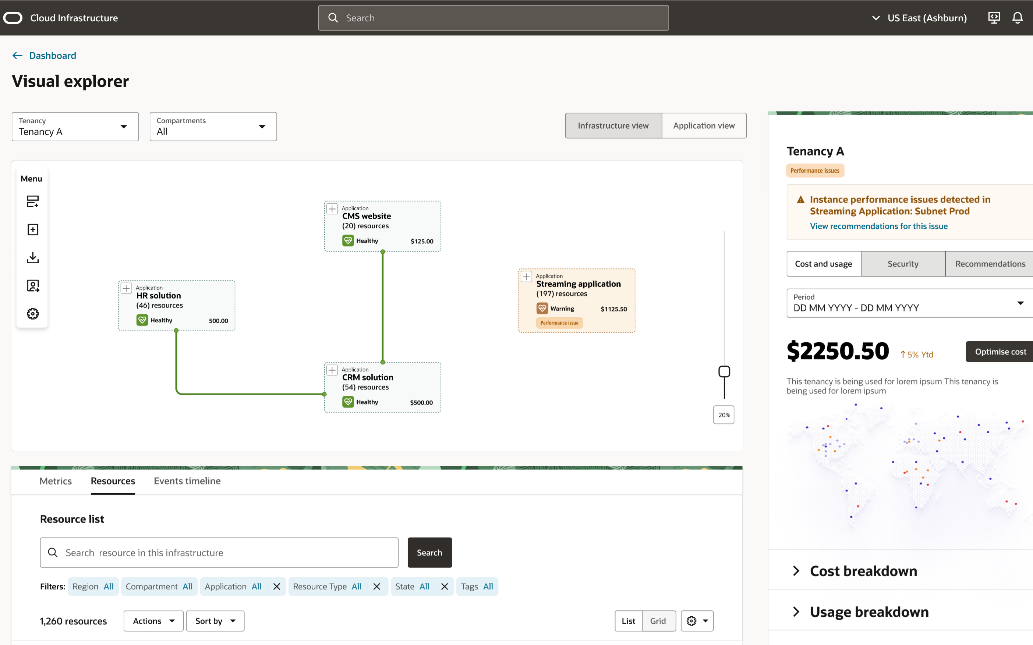Open recommendations for the Subnet Prod issue
This screenshot has width=1033, height=645.
click(878, 226)
